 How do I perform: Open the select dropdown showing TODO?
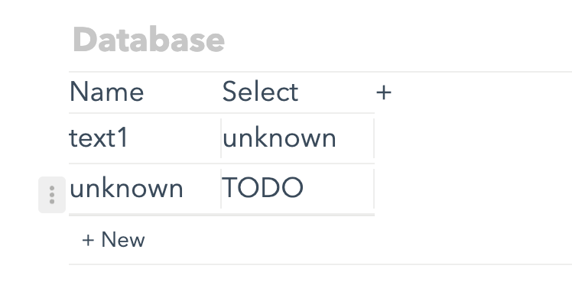click(x=297, y=189)
